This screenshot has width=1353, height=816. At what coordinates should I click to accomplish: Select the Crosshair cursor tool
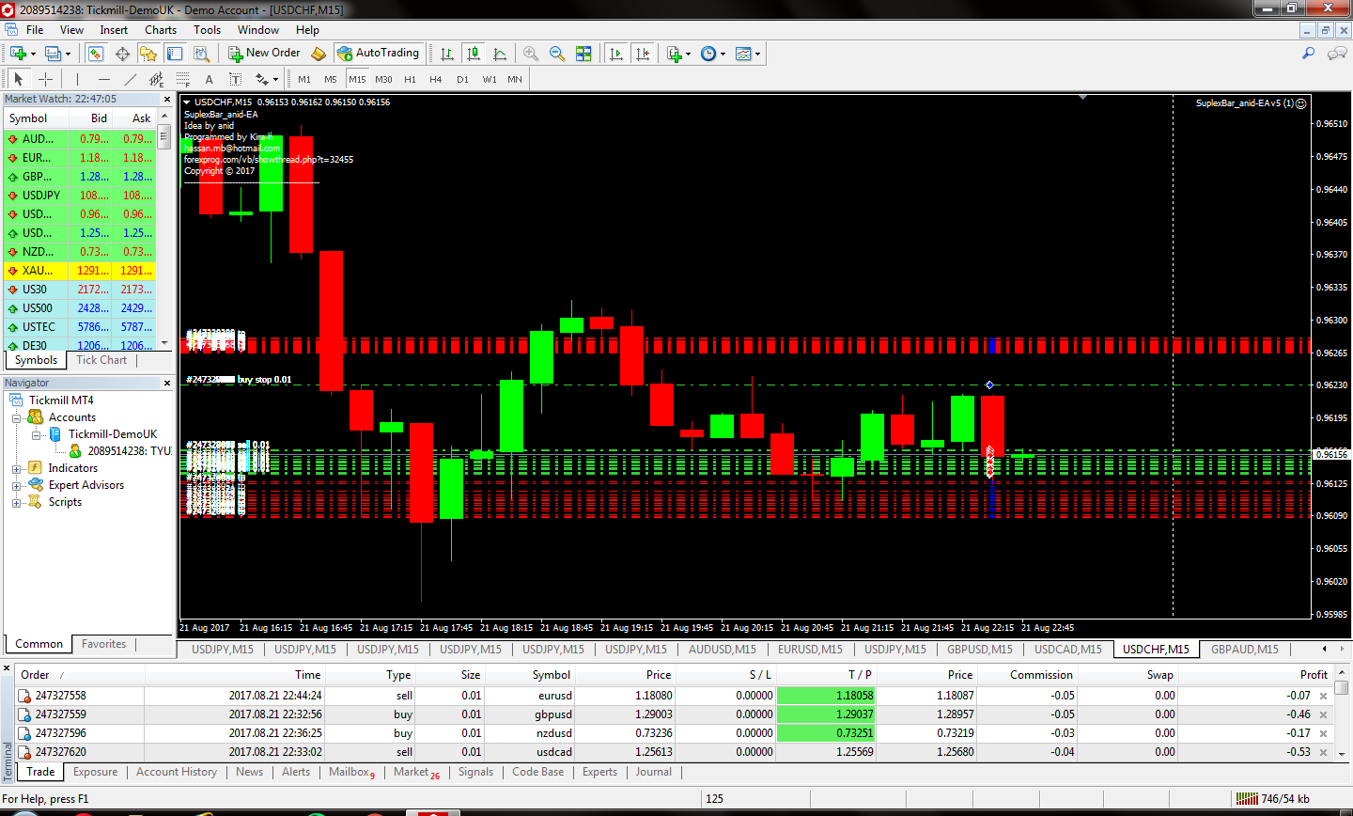click(x=45, y=80)
